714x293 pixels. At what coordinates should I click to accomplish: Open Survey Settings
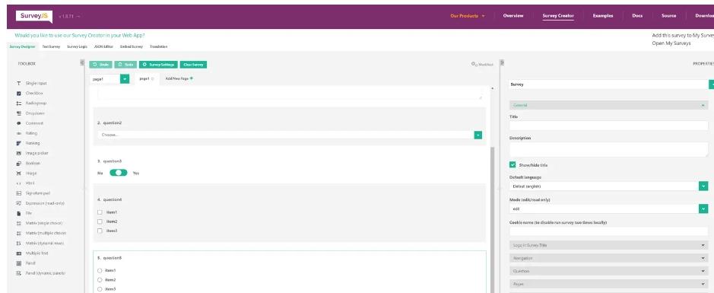[x=158, y=65]
